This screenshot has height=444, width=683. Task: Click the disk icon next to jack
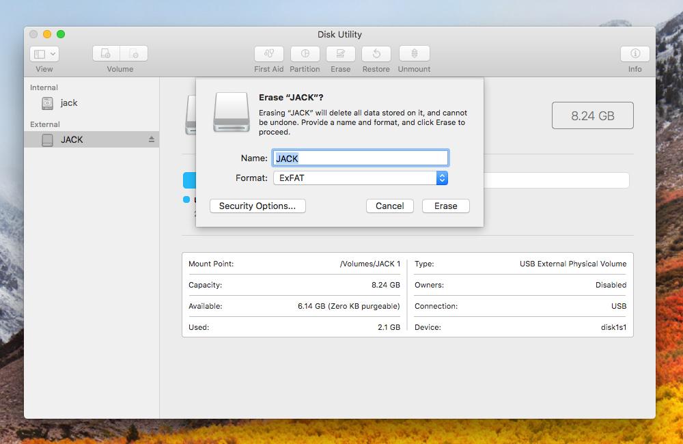click(47, 102)
